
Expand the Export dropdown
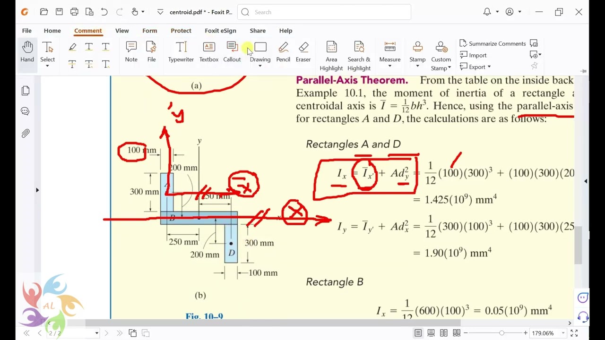[489, 67]
